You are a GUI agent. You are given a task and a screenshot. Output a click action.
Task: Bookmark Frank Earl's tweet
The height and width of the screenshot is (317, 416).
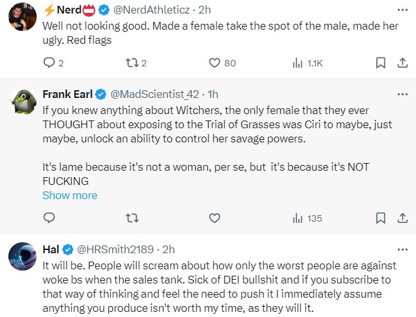(x=381, y=218)
